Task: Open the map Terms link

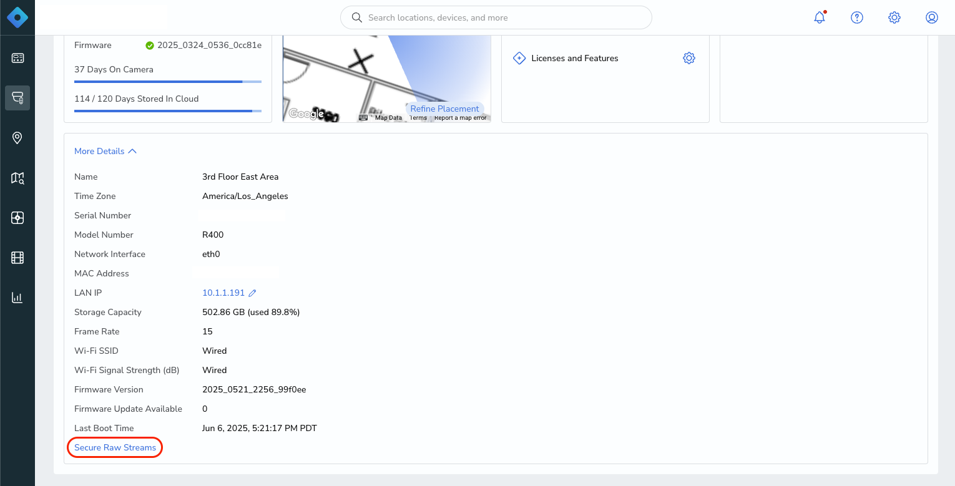Action: (418, 117)
